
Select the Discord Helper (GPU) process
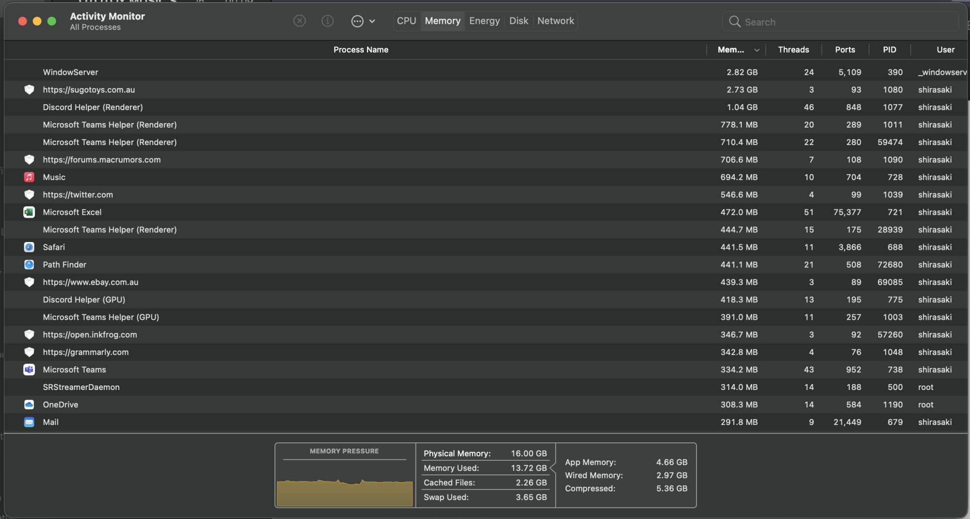(486, 300)
